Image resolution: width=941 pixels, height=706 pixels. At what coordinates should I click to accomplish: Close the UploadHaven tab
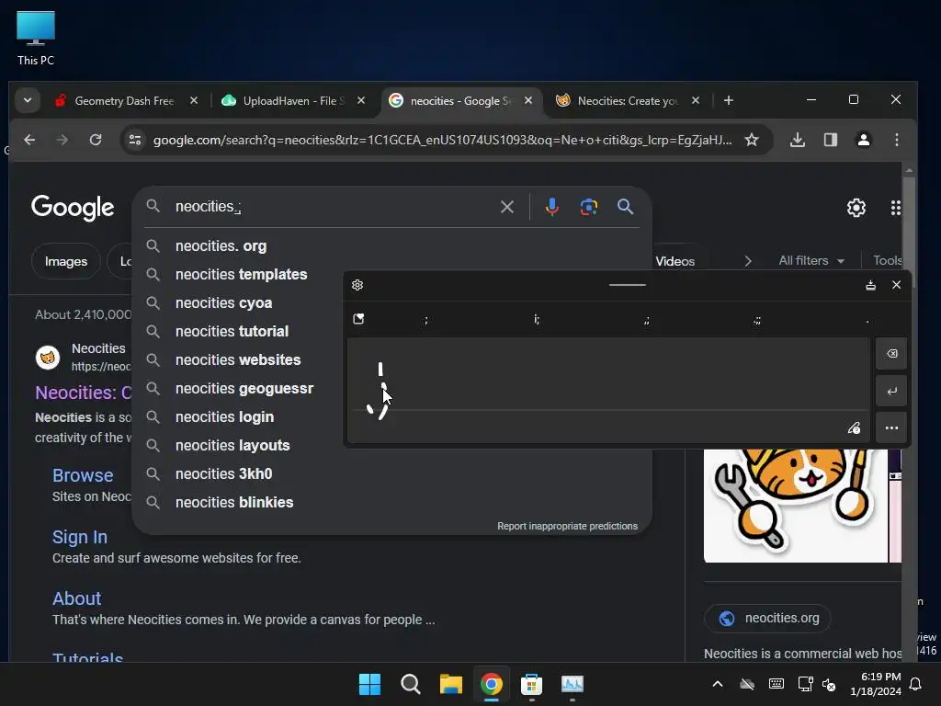tap(360, 100)
